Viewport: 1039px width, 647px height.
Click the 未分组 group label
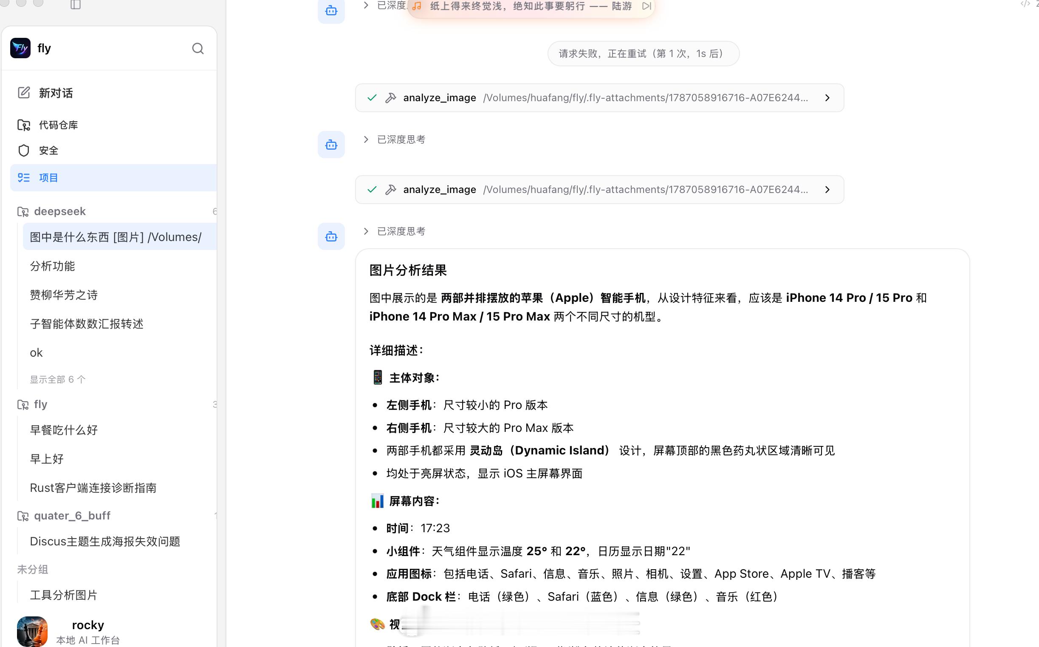pos(33,570)
